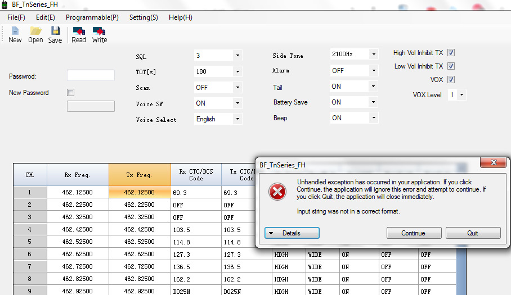This screenshot has width=511, height=295.
Task: Uncheck Low Vol Inhibit TX
Action: 451,66
